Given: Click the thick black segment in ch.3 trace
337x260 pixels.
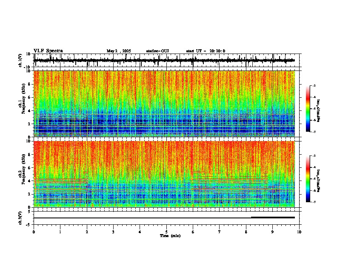Looking at the screenshot, I should [x=273, y=218].
